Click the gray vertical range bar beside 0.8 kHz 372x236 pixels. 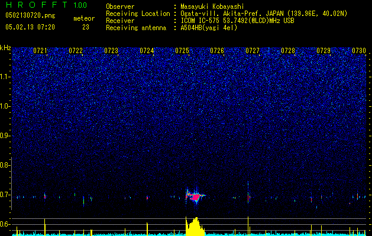[x=11, y=183]
